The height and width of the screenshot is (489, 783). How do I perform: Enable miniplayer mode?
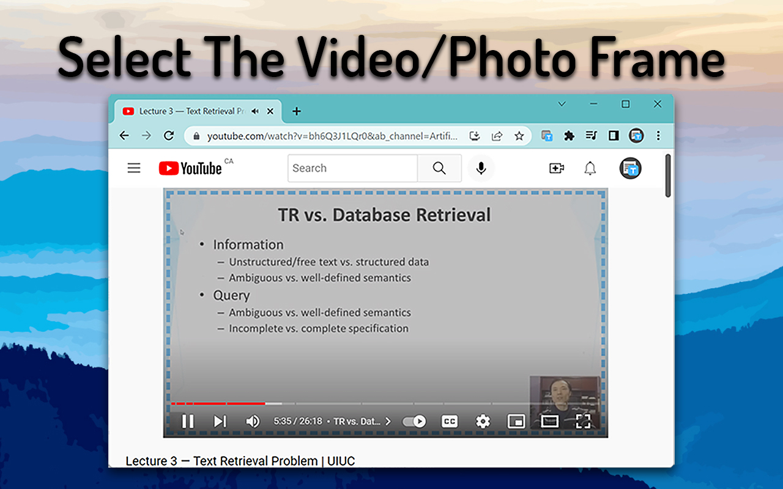click(x=516, y=421)
